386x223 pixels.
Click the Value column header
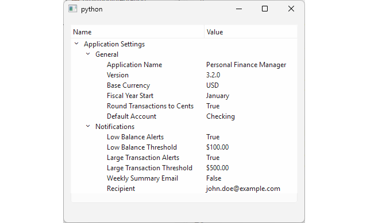click(x=250, y=32)
